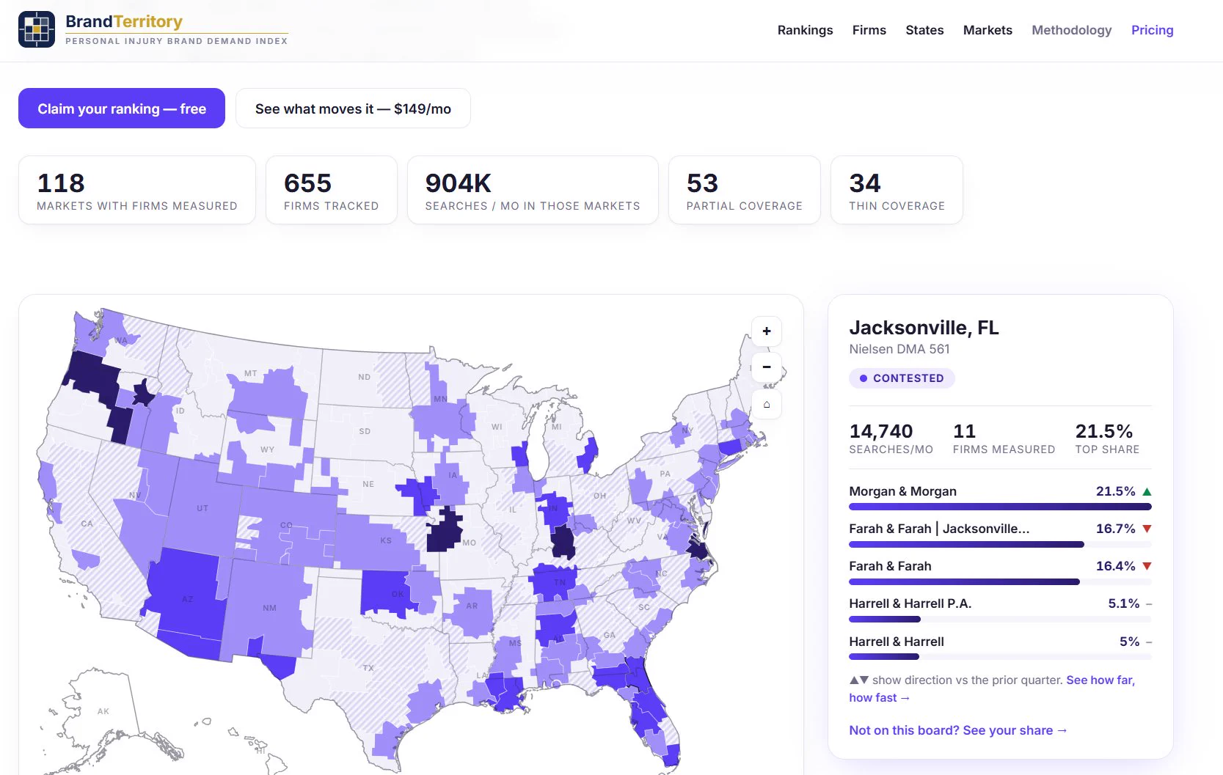Click the 21.5% top share value
Image resolution: width=1223 pixels, height=775 pixels.
tap(1104, 431)
